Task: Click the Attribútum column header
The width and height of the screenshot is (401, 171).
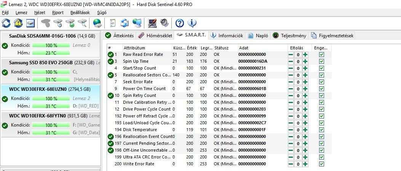Action: pos(147,48)
